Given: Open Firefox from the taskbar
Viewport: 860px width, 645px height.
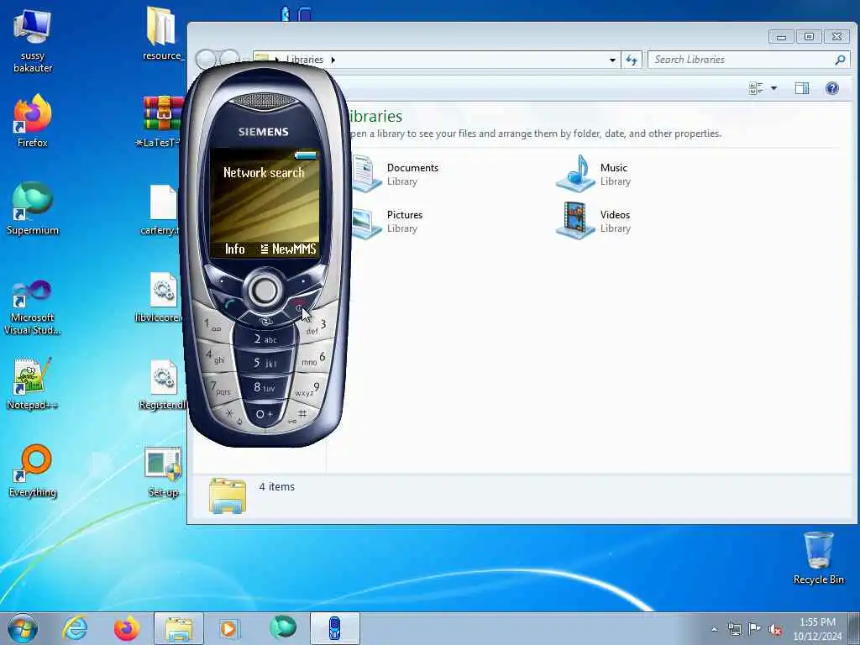Looking at the screenshot, I should pos(127,628).
